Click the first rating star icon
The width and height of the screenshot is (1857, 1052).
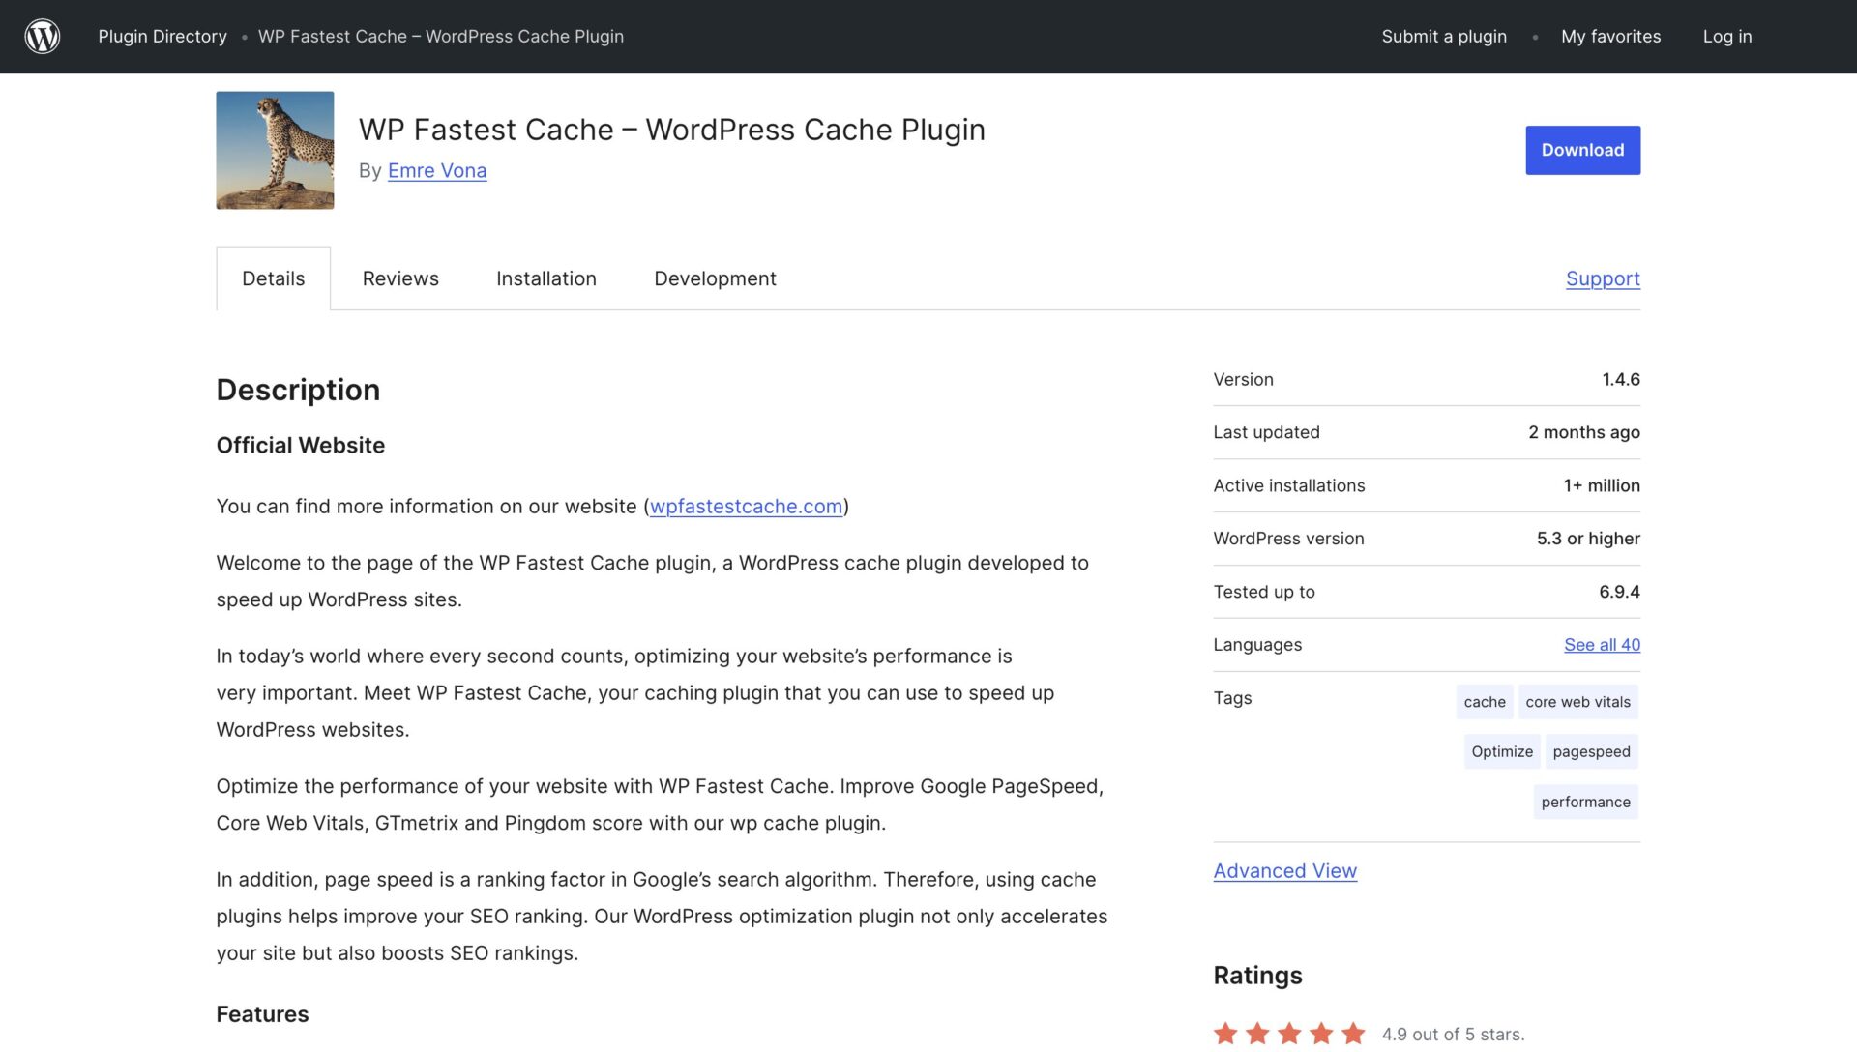[1225, 1034]
